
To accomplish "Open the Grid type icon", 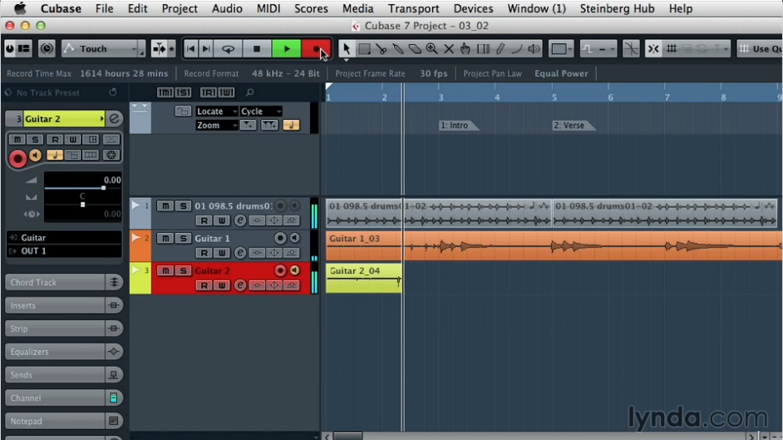I will (672, 49).
